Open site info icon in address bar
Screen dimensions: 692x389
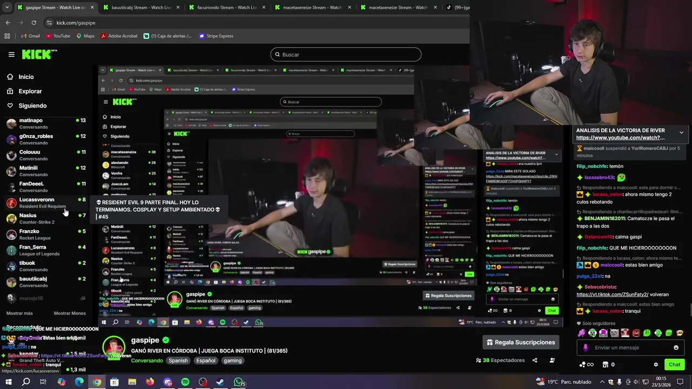tap(49, 23)
